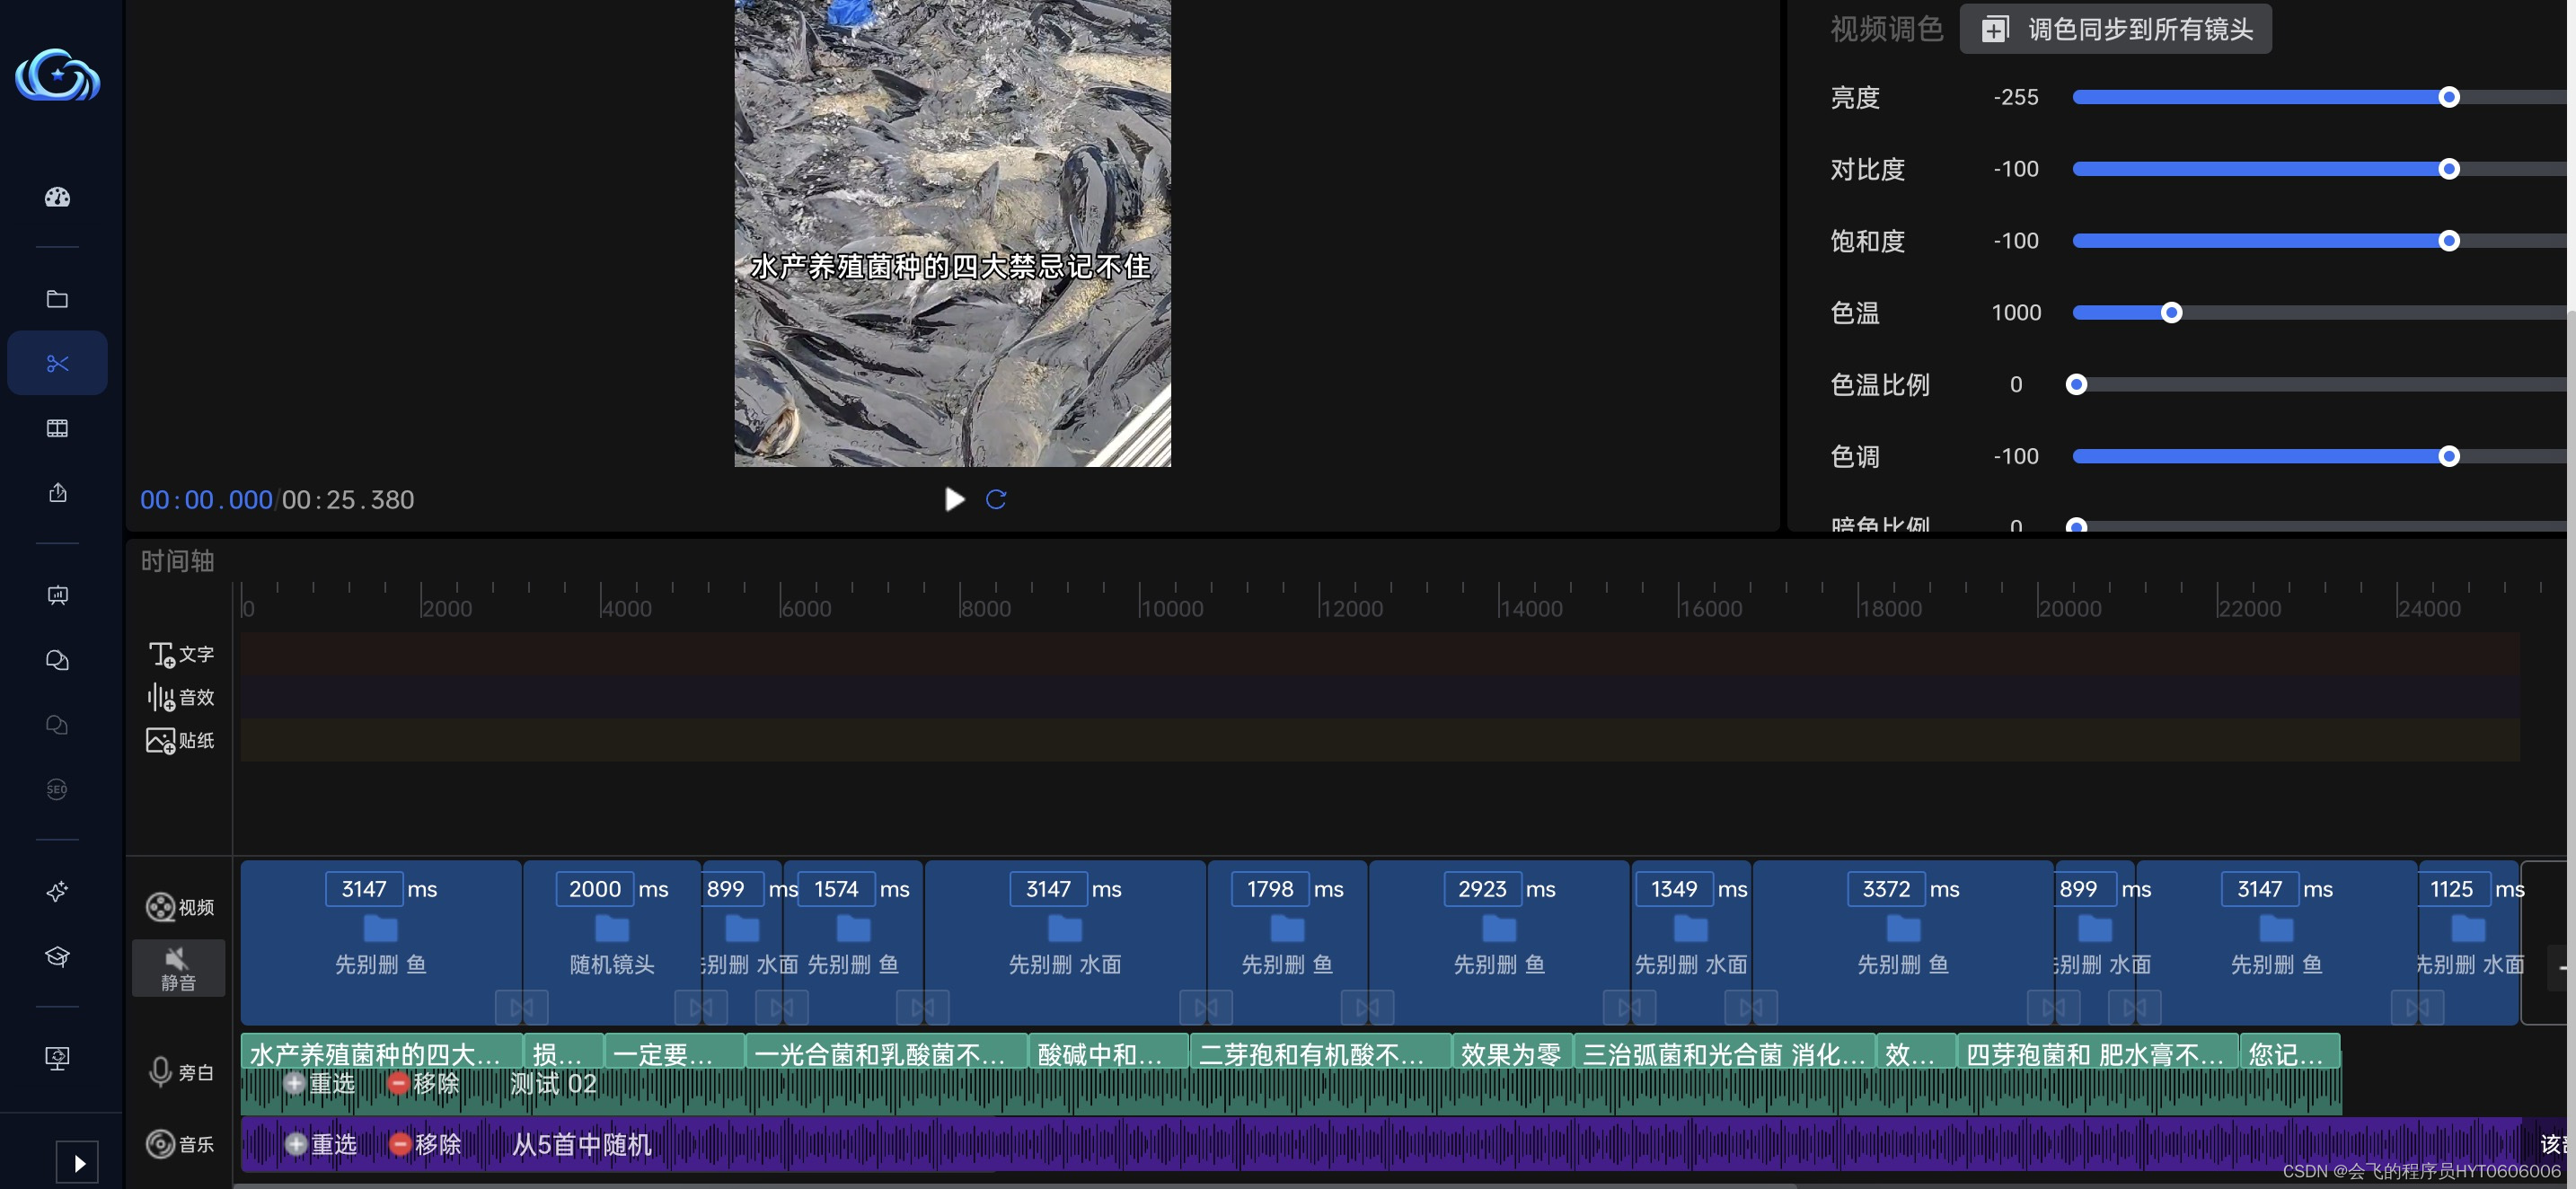Select narration segment 酸碱中和...
Screen dimensions: 2576x1189
[1109, 1054]
